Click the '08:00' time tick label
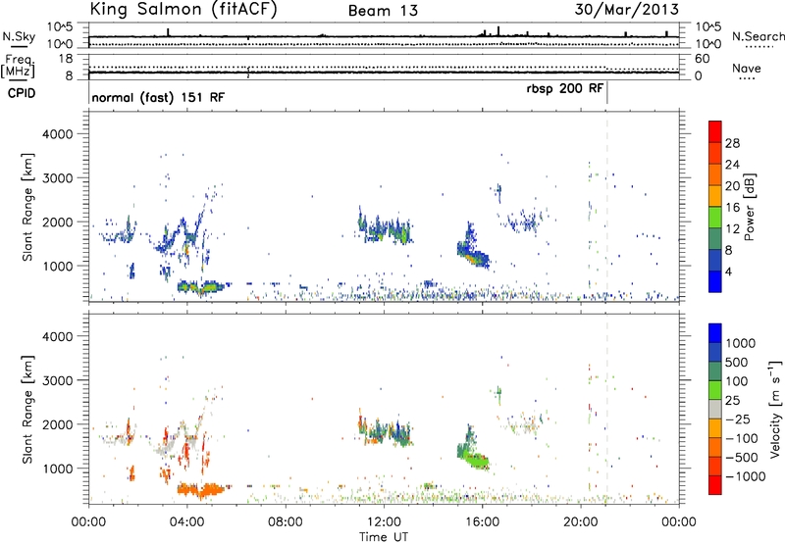This screenshot has height=543, width=785. tap(286, 522)
